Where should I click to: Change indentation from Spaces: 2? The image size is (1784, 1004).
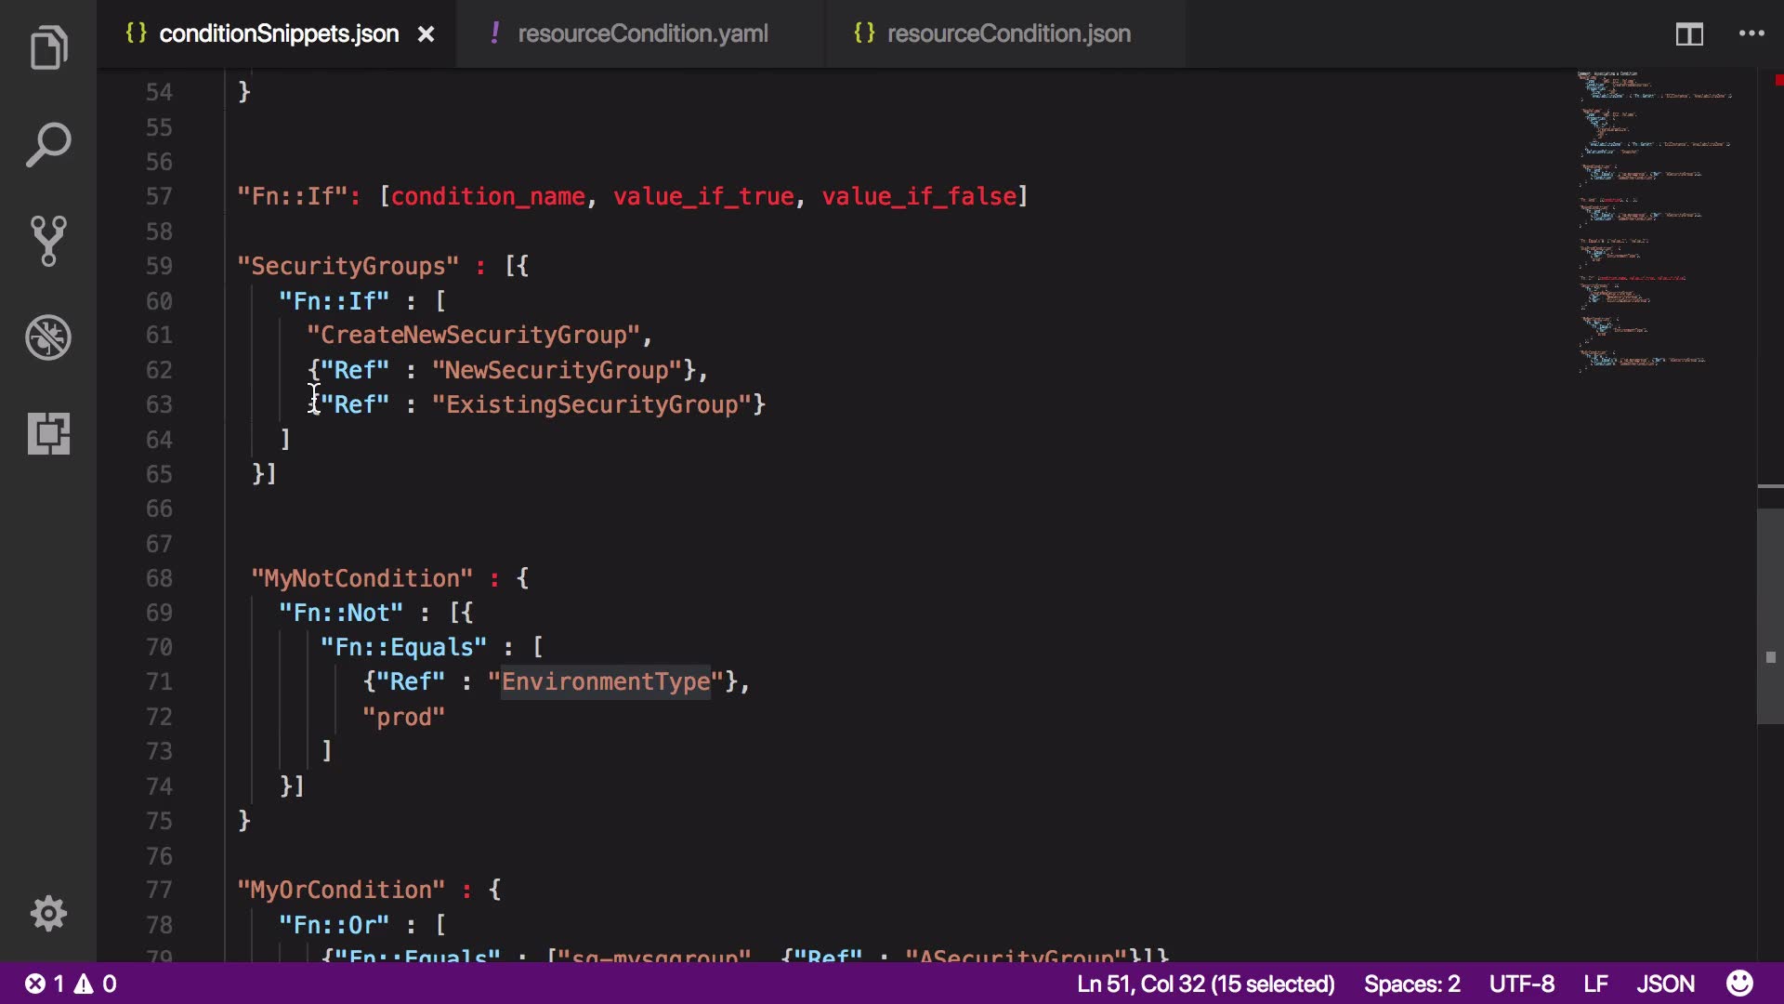coord(1411,984)
